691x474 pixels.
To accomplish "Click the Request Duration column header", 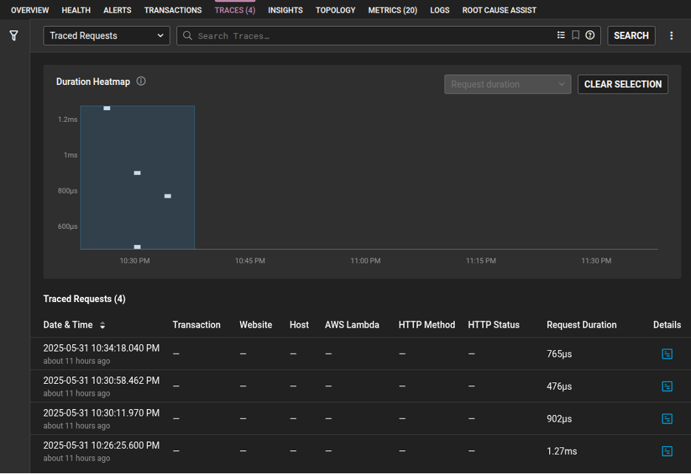I will (x=581, y=325).
